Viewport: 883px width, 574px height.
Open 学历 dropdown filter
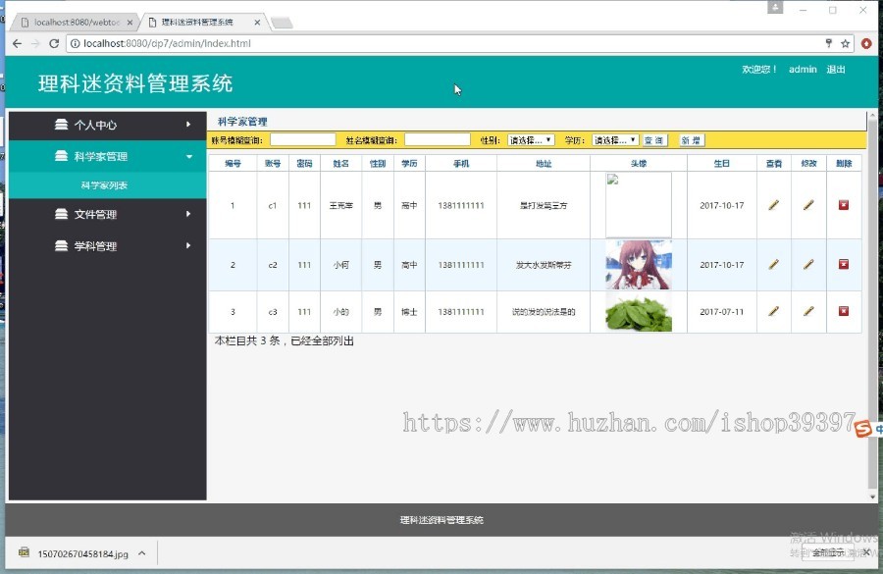(615, 140)
